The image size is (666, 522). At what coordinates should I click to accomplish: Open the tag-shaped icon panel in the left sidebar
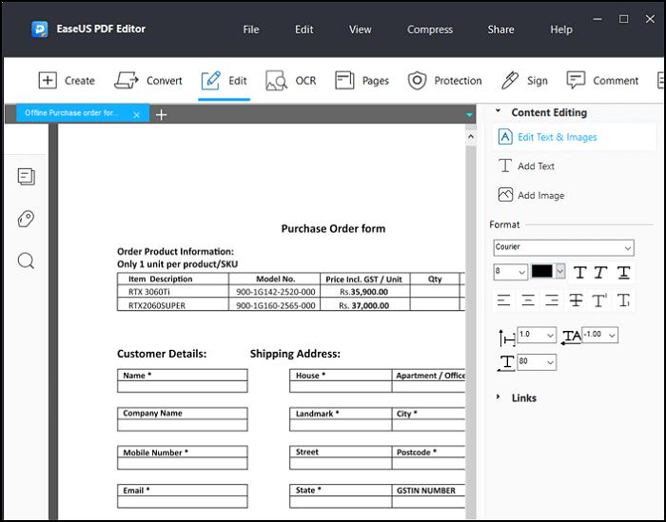point(27,220)
